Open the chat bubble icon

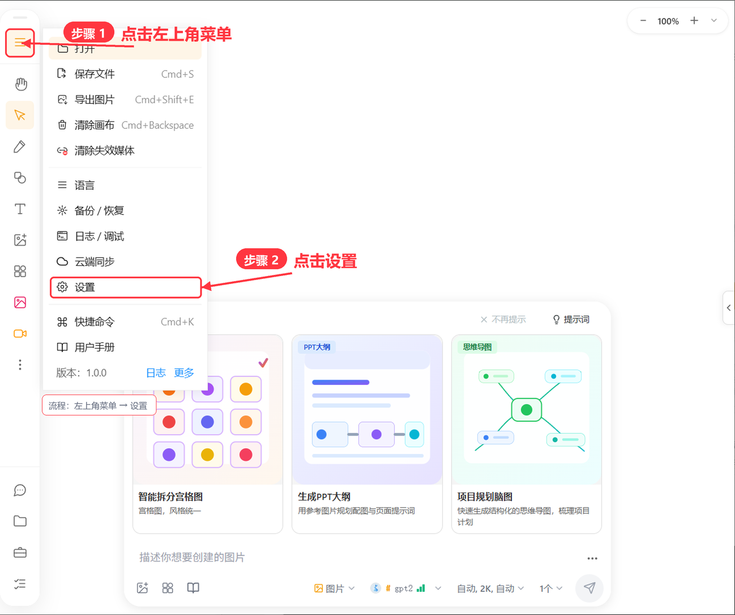[x=20, y=490]
